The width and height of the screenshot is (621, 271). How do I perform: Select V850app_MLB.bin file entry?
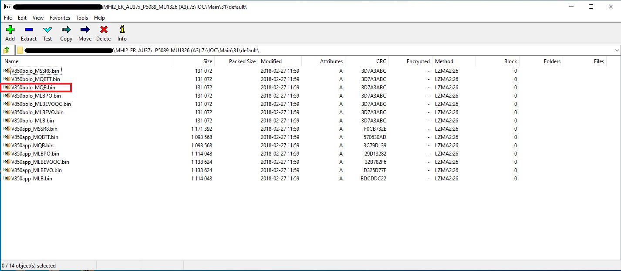pyautogui.click(x=31, y=179)
